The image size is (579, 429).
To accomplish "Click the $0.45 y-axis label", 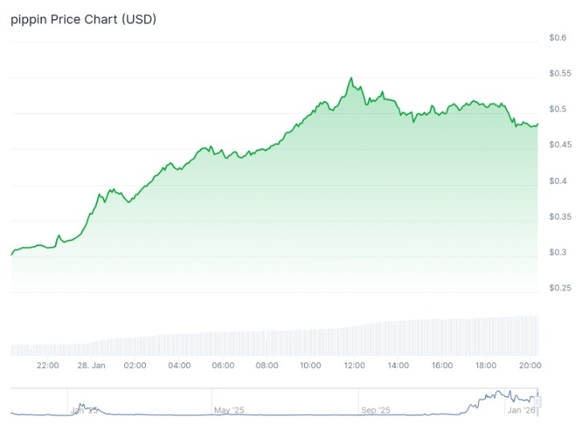I will click(x=559, y=144).
